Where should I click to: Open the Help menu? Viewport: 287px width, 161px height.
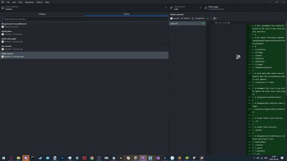[47, 2]
